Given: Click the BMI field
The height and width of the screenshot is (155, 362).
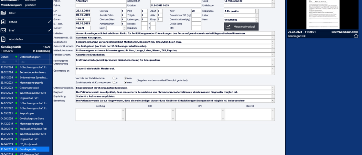Looking at the screenshot, I should 196,28.
